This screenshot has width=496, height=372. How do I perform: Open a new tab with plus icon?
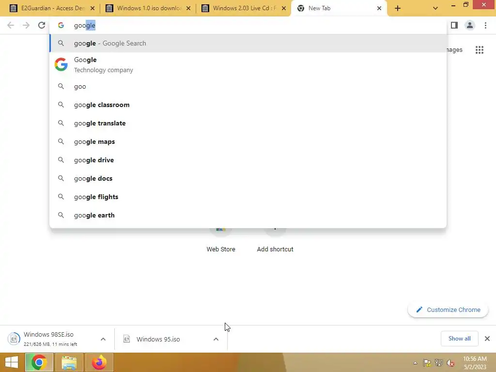(x=398, y=8)
